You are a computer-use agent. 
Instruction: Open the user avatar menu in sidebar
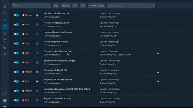(5, 101)
